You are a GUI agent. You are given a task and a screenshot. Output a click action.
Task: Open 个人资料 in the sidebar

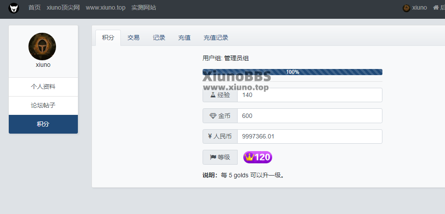[43, 87]
